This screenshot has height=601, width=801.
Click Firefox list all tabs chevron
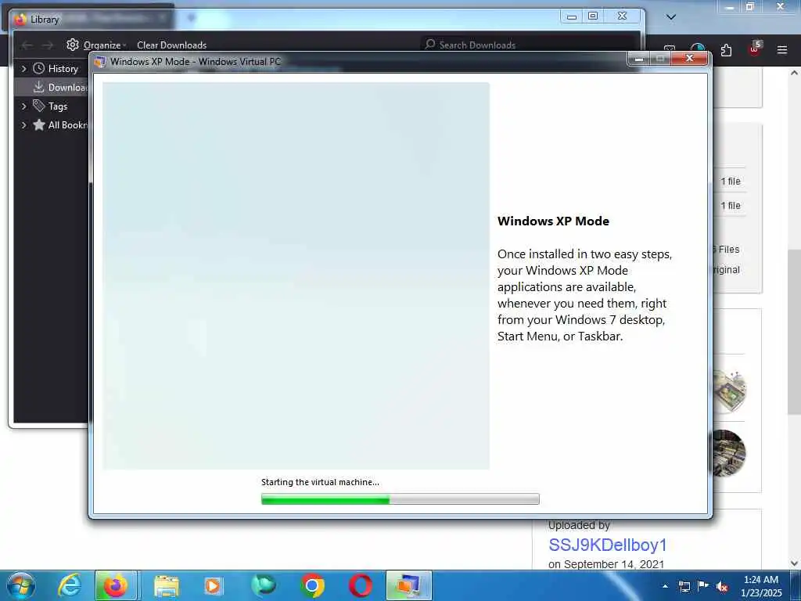pos(671,17)
